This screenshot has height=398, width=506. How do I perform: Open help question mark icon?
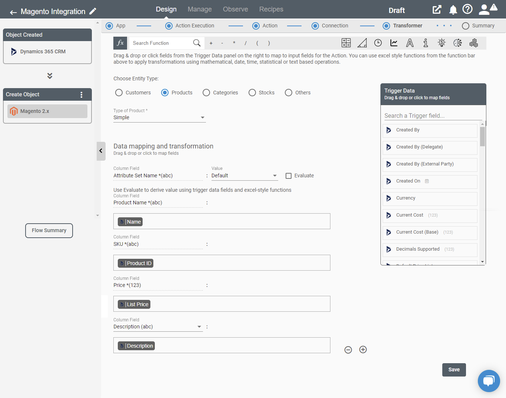pyautogui.click(x=467, y=9)
